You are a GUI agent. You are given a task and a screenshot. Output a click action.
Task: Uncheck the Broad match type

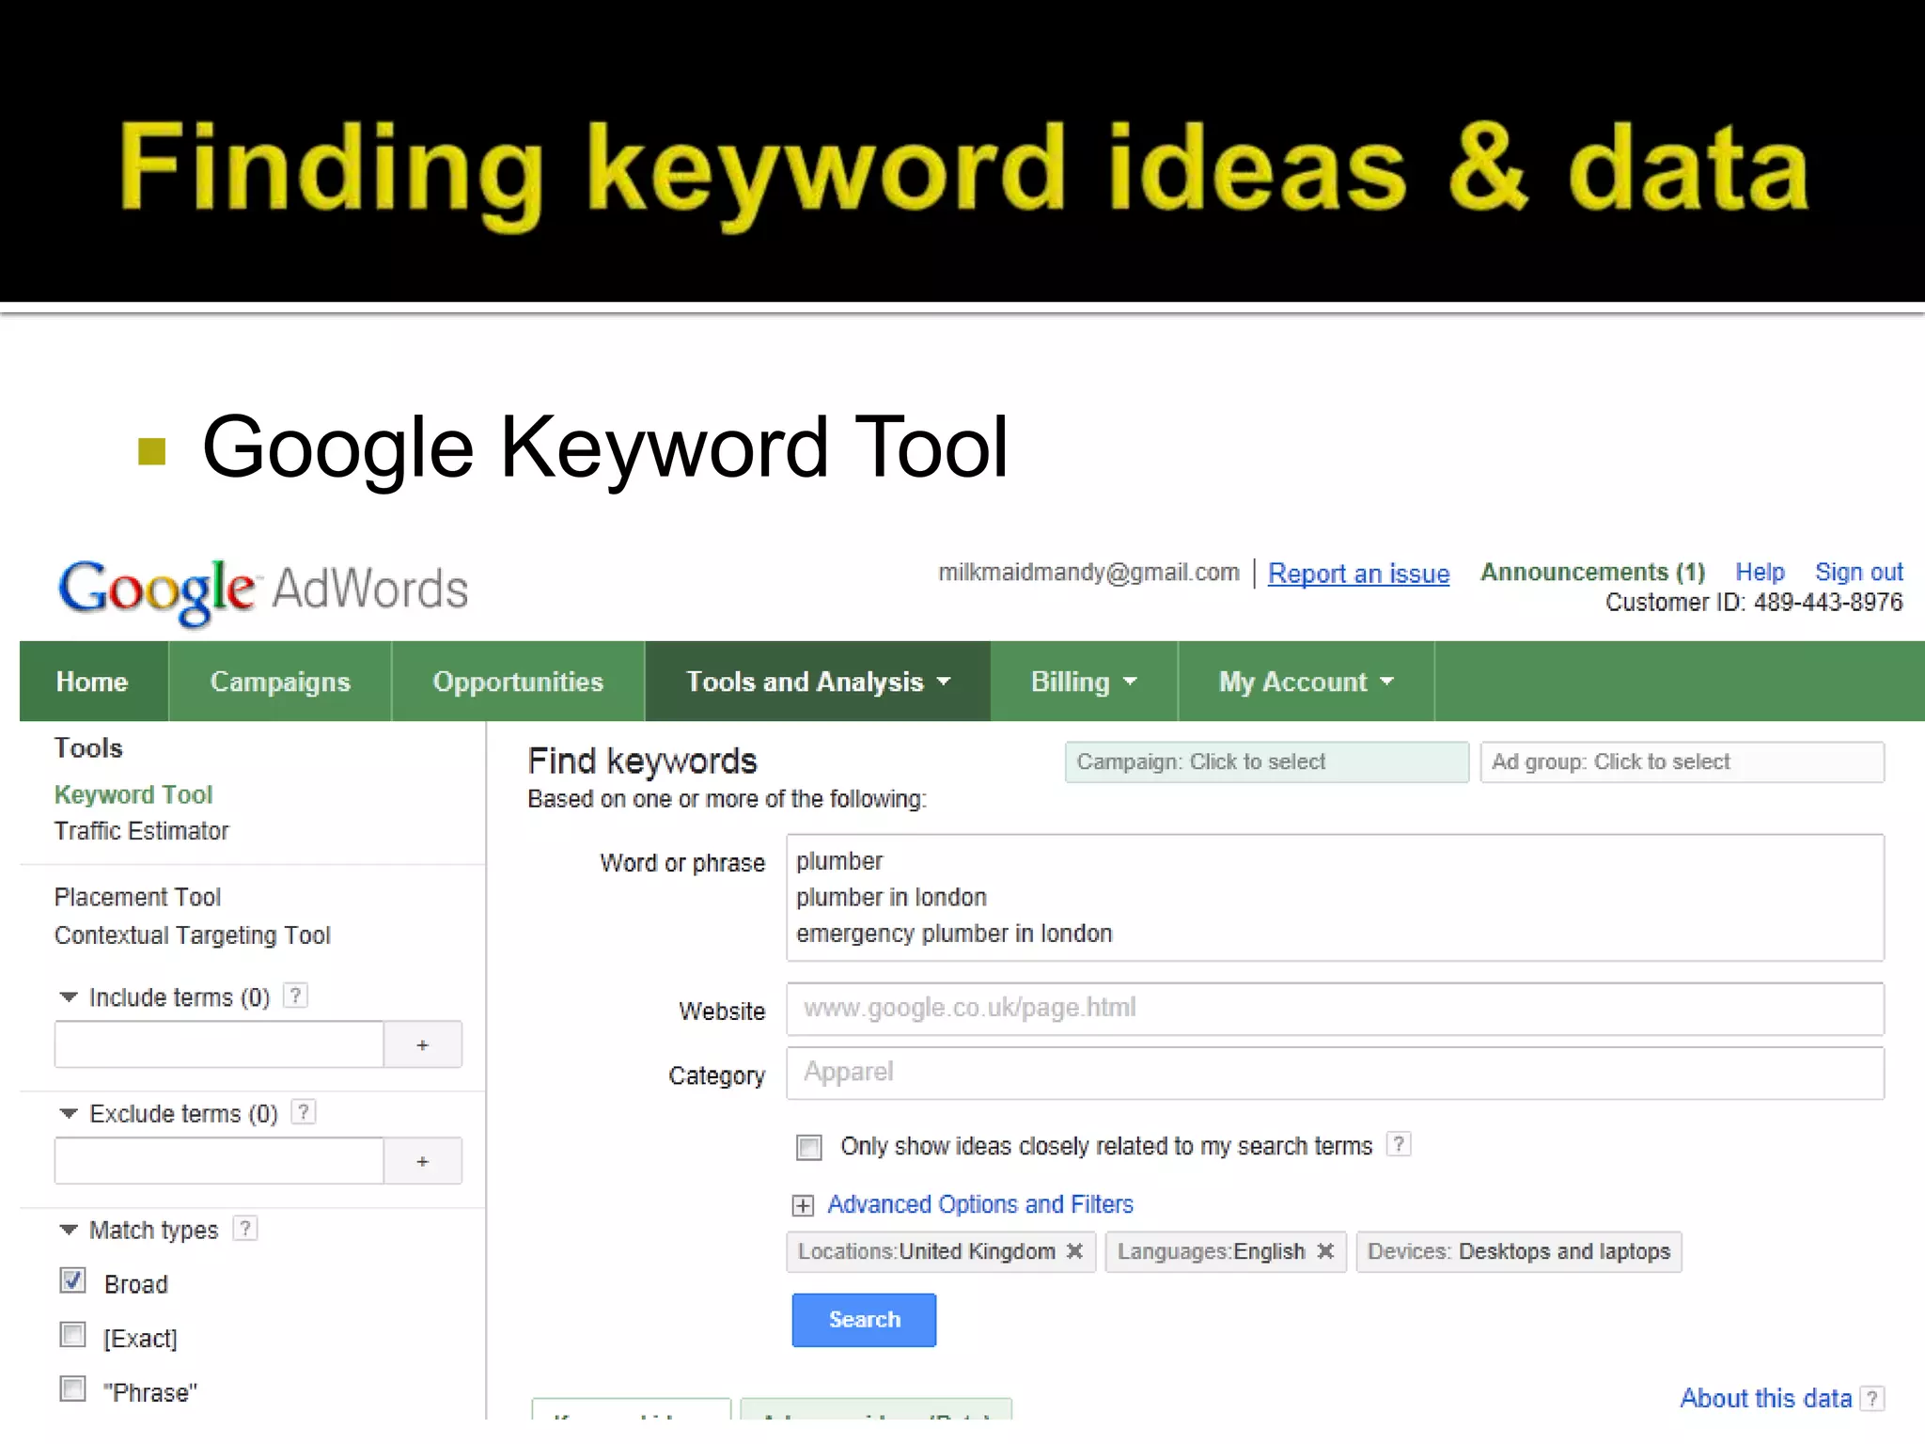tap(72, 1281)
